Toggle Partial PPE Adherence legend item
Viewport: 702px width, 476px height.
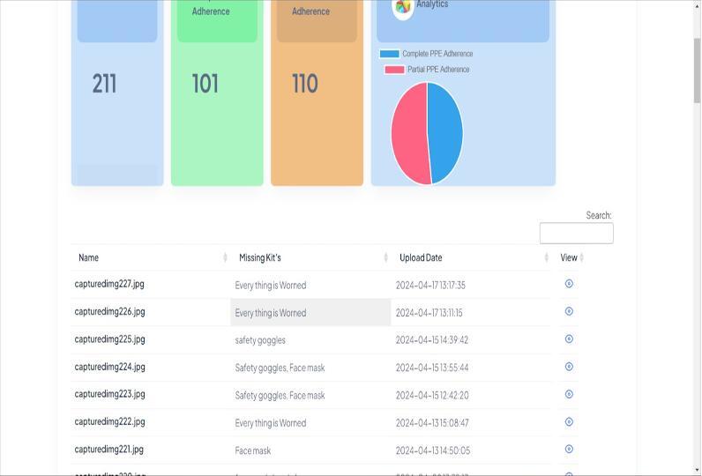pyautogui.click(x=428, y=70)
